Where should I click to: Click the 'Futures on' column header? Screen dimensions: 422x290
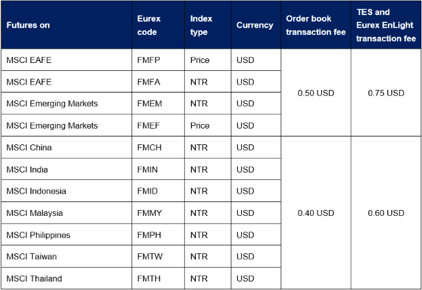(28, 26)
